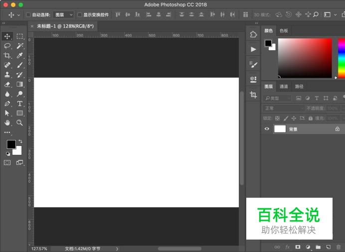This screenshot has height=252, width=345.
Task: Activate the Zoom tool in the toolbox
Action: (20, 123)
